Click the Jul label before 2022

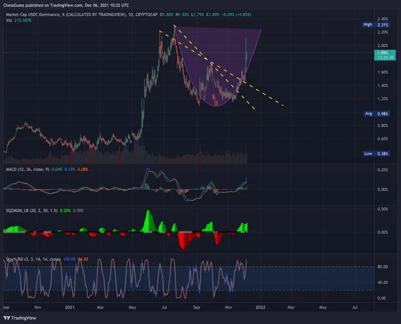pyautogui.click(x=164, y=307)
